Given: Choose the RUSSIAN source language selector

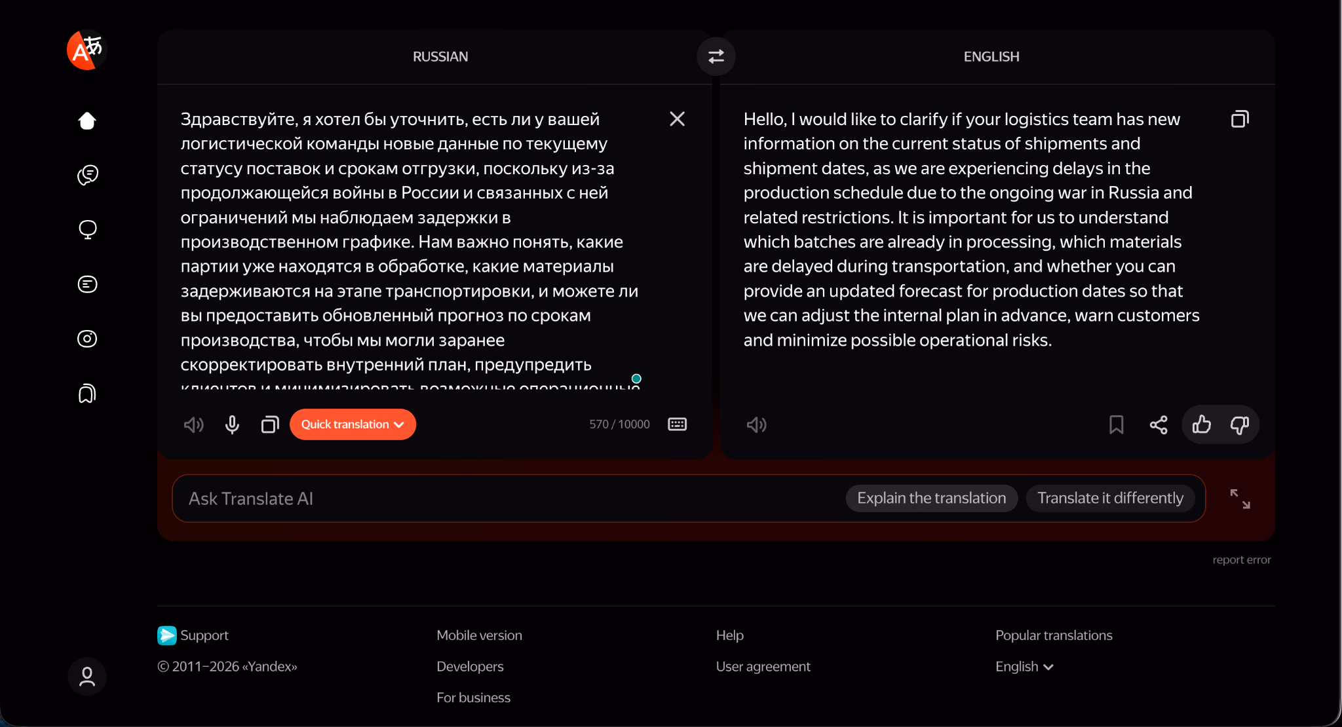Looking at the screenshot, I should [440, 56].
